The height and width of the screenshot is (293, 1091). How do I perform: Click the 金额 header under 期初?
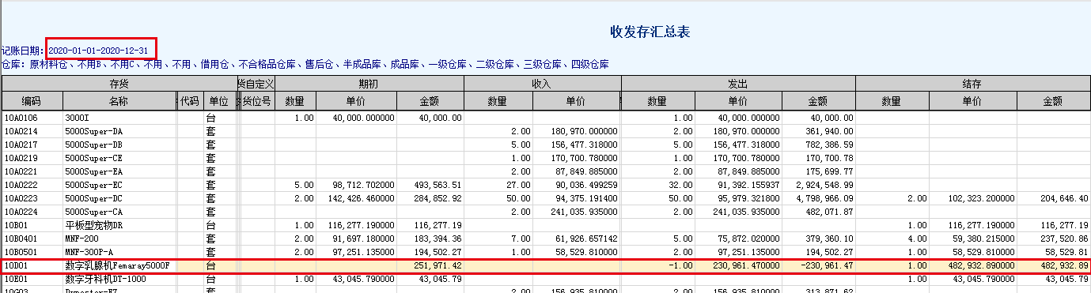(430, 101)
